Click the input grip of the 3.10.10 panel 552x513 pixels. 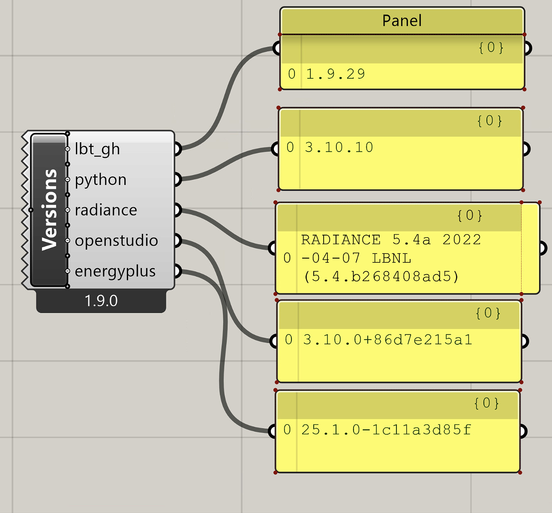[275, 149]
